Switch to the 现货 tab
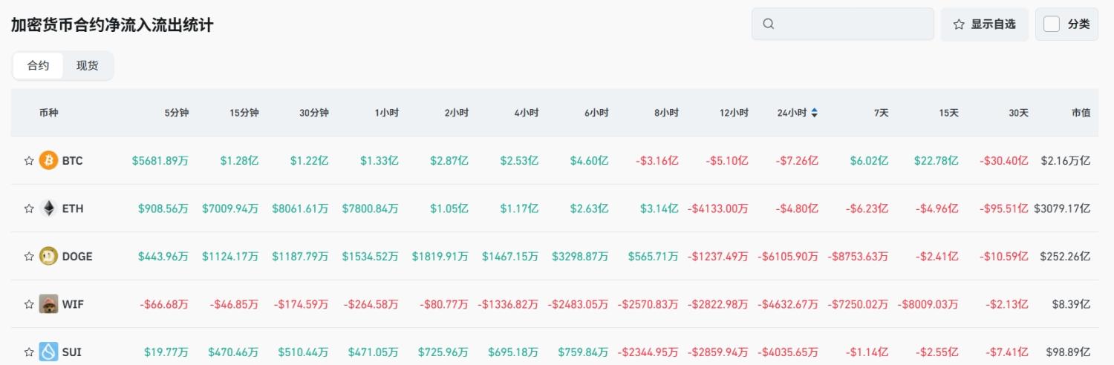This screenshot has height=365, width=1114. [87, 65]
